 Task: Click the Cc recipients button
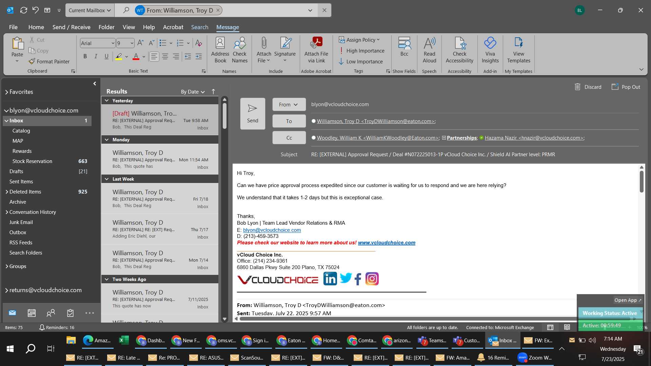(x=289, y=138)
